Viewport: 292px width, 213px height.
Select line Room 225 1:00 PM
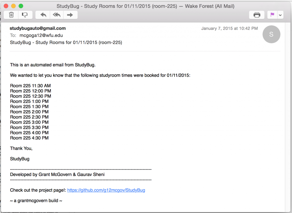pos(29,101)
